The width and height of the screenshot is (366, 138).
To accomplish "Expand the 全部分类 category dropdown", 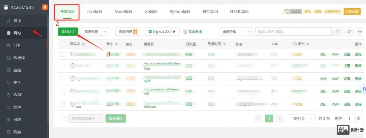I will click(x=236, y=32).
